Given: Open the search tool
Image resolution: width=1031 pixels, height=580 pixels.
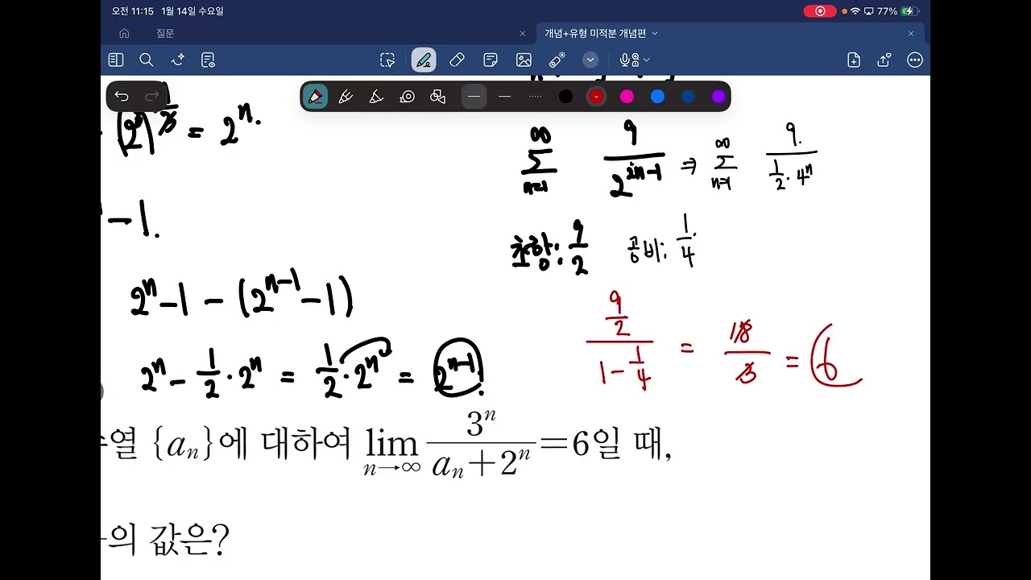Looking at the screenshot, I should (x=147, y=60).
